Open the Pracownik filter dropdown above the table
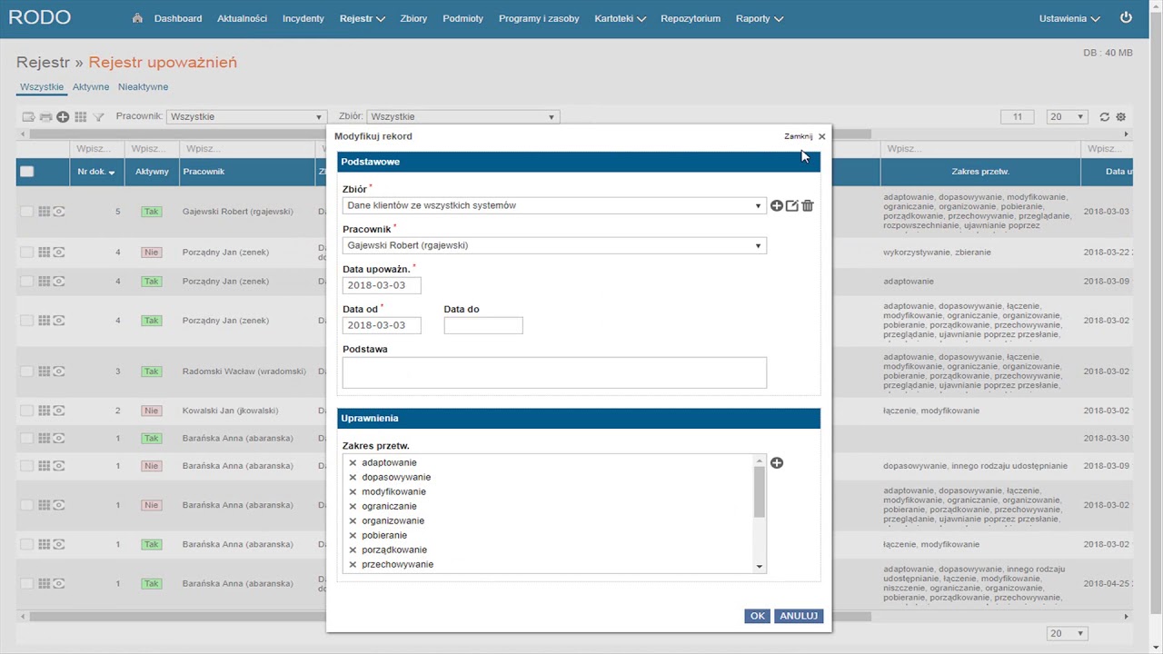Screen dimensions: 1163x654 pyautogui.click(x=246, y=117)
